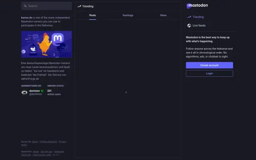Click the 231 active users stat
The image size is (256, 160).
pos(54,93)
